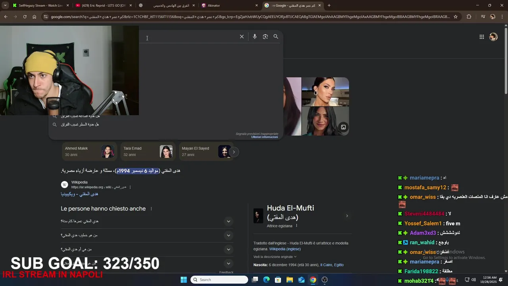This screenshot has height=286, width=508.
Task: Expand Huda El-Mufti knowledge panel chevron
Action: (347, 216)
